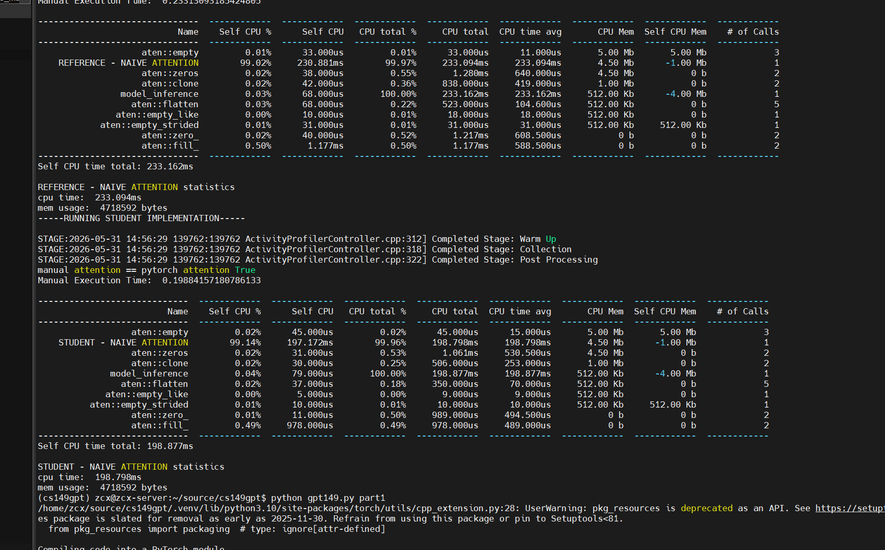Viewport: 885px width, 550px height.
Task: Click cpu time: 233.094ms under the REFERENCE - NAIVE ATTENTION statistics
Action: pyautogui.click(x=90, y=197)
